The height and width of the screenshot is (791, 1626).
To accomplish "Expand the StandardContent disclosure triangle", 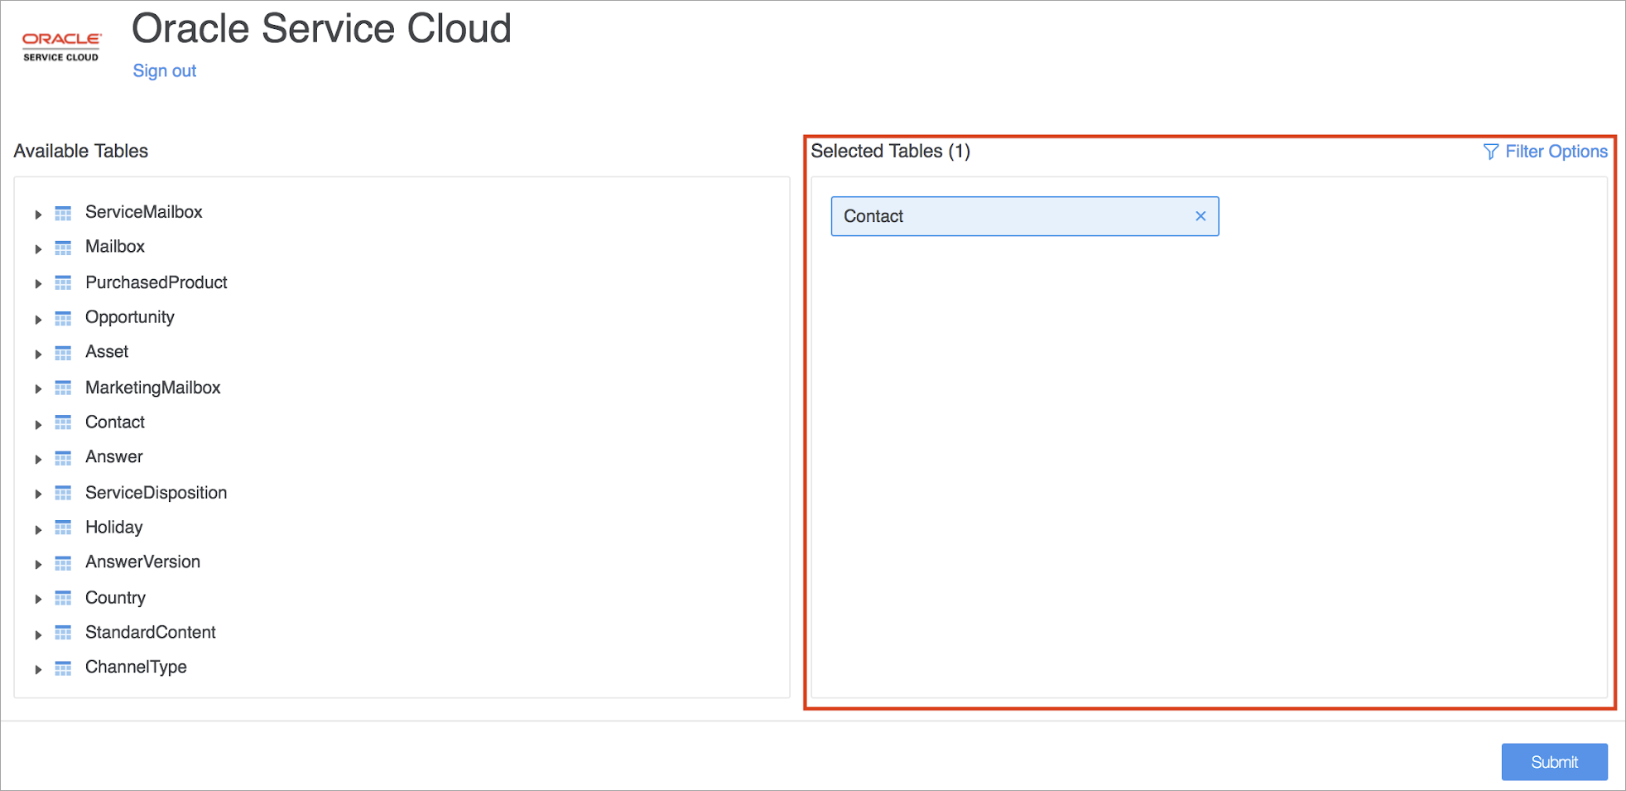I will 38,635.
